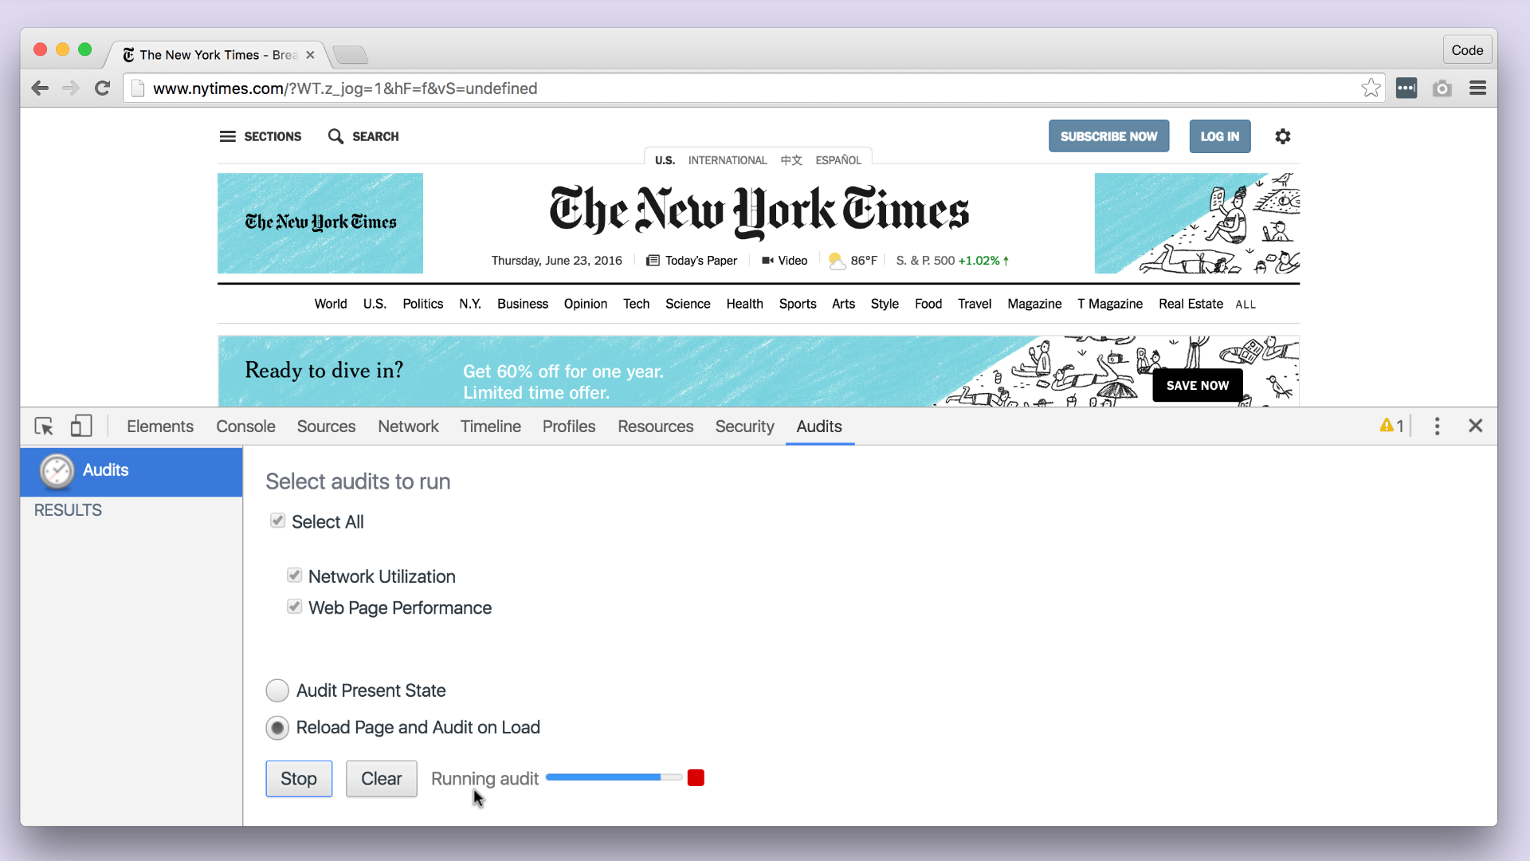1530x861 pixels.
Task: Click the Subscribe Now button
Action: [1108, 136]
